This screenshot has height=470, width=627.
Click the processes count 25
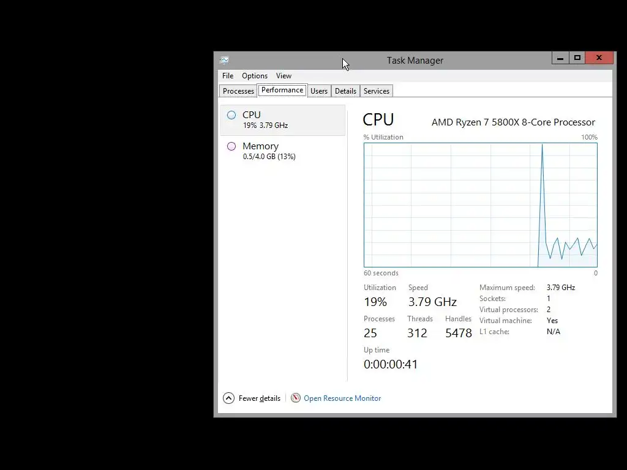click(x=370, y=333)
